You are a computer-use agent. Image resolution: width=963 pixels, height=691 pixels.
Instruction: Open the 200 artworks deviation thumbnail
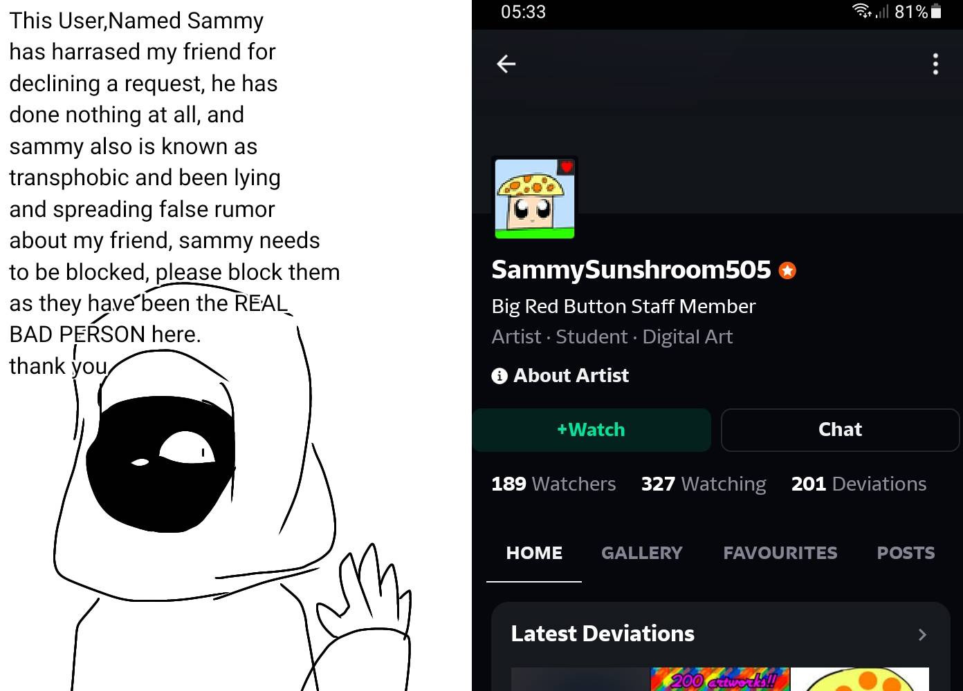pyautogui.click(x=720, y=679)
